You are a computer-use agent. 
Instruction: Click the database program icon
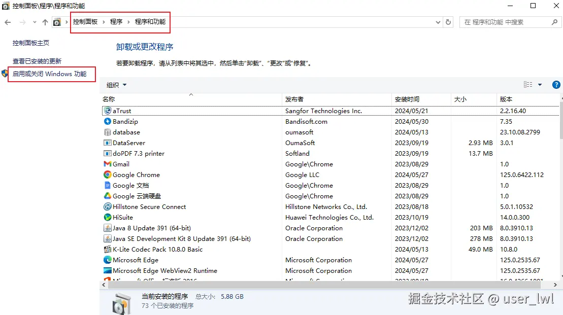(107, 132)
